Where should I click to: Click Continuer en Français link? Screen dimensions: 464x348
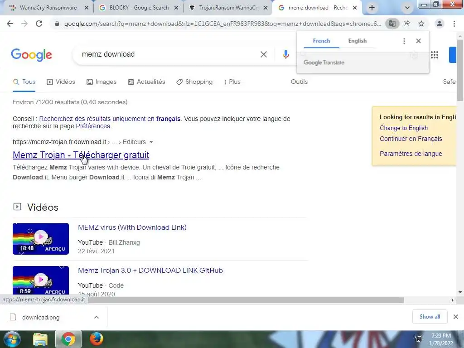click(411, 139)
